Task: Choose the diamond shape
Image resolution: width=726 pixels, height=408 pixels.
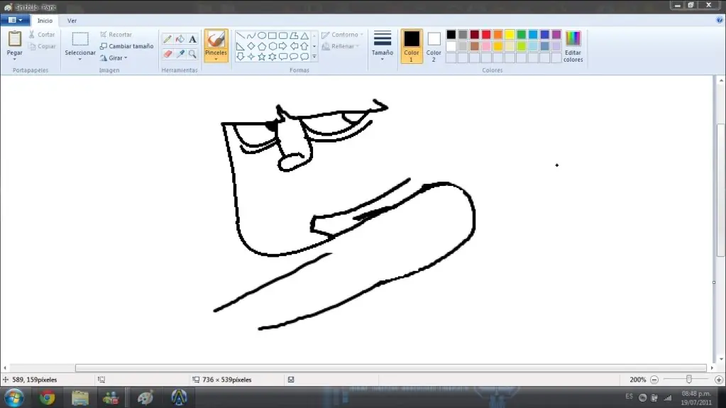Action: [251, 46]
